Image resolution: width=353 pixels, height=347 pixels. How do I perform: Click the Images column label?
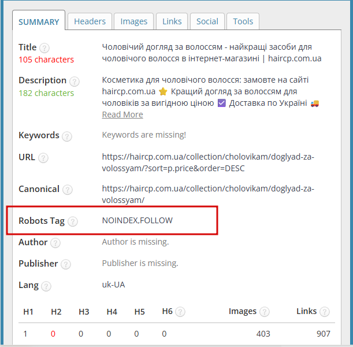click(243, 311)
